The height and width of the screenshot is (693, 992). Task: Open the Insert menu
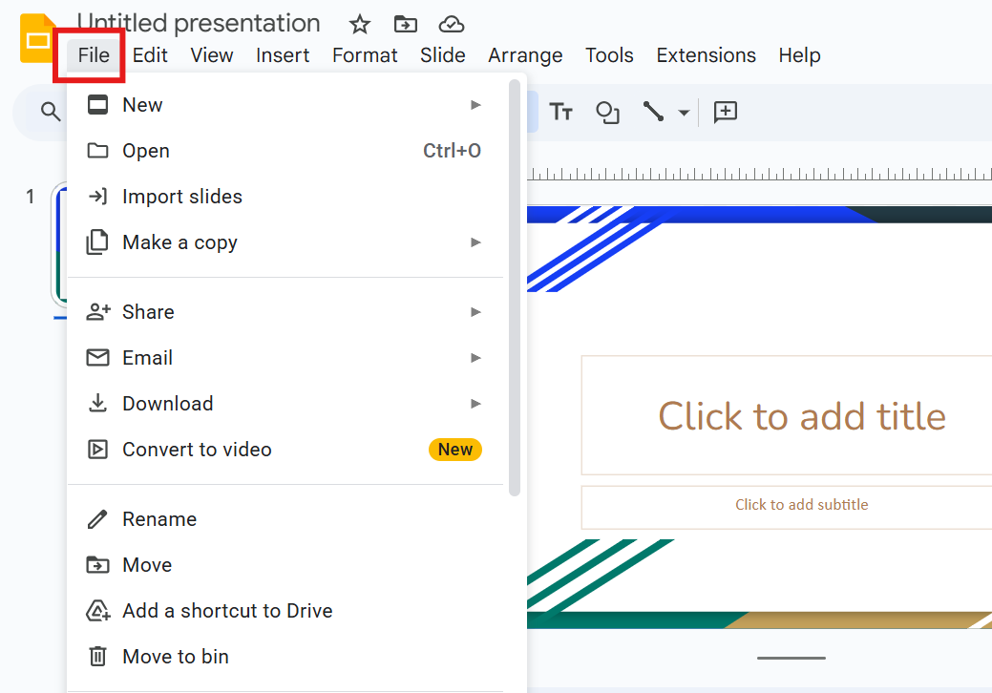coord(283,55)
